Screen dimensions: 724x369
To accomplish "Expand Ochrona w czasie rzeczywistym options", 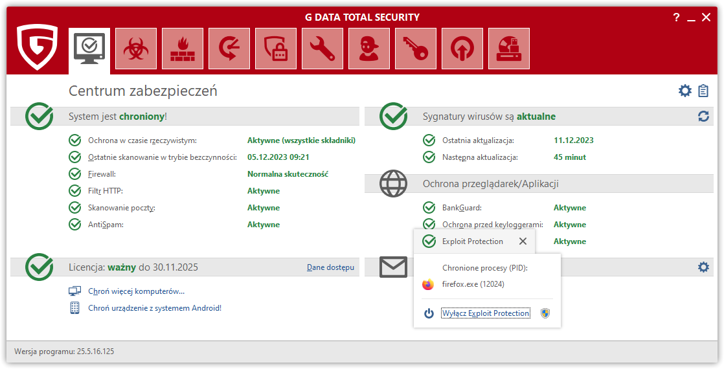I will (x=142, y=140).
